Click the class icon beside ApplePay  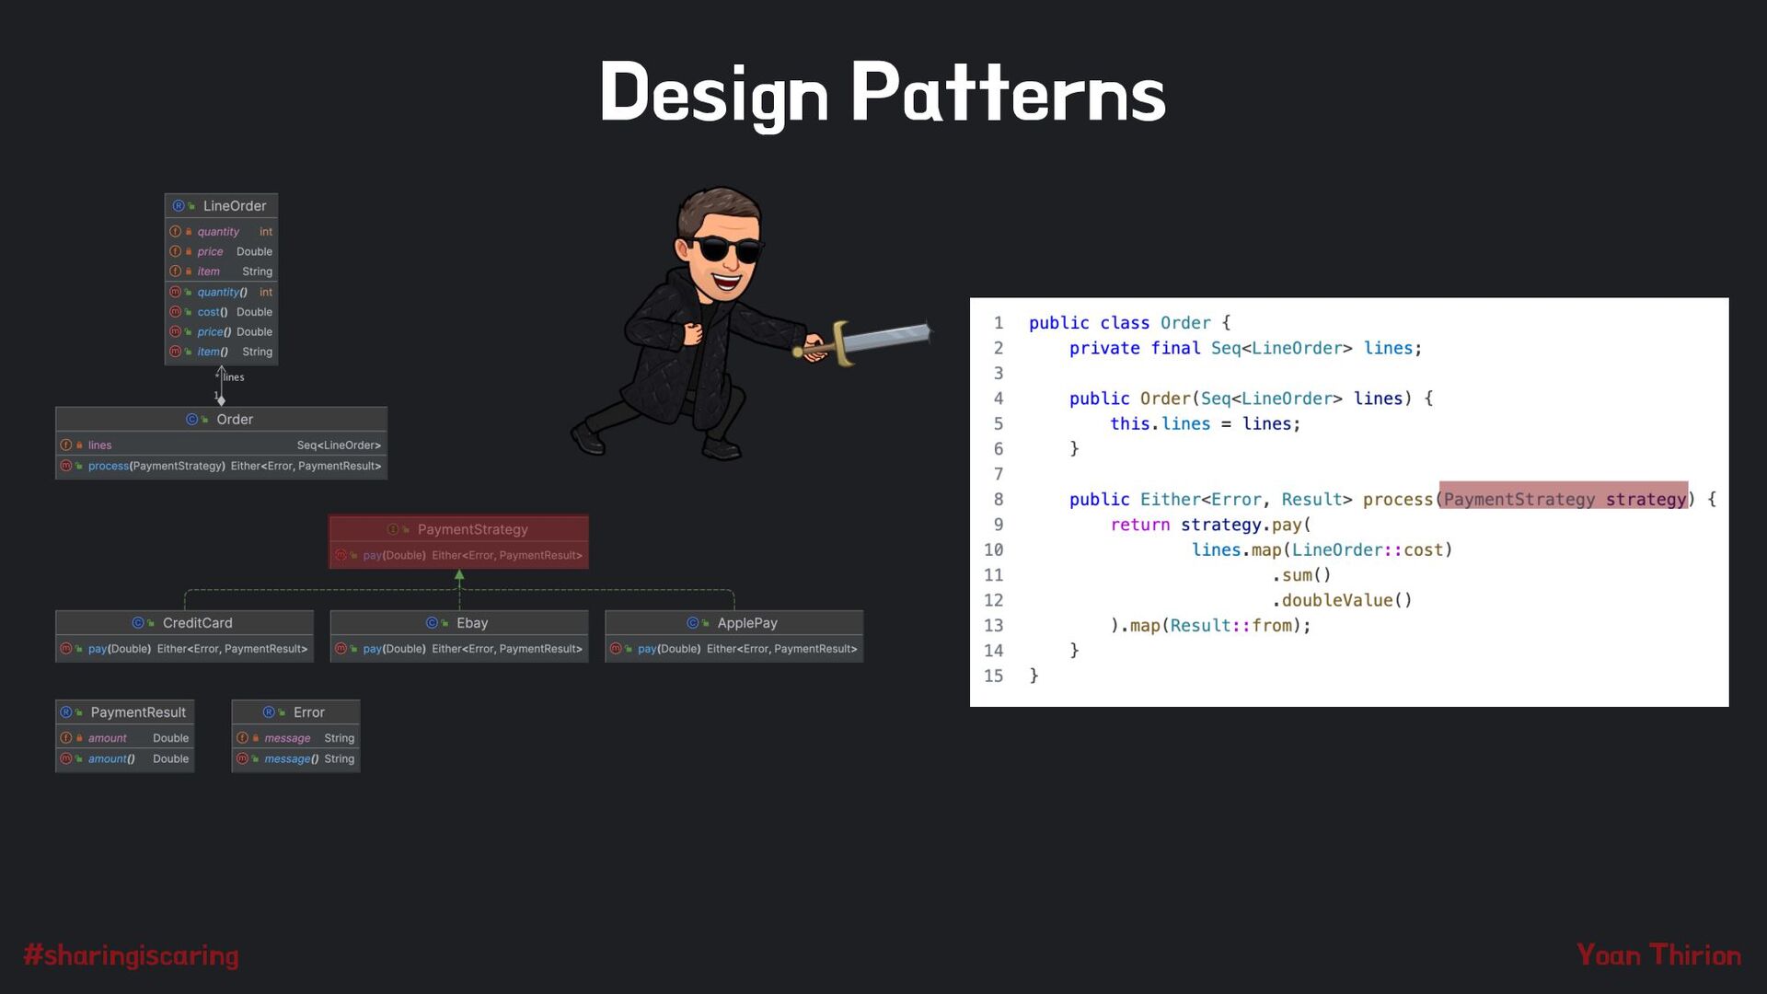[x=692, y=623]
